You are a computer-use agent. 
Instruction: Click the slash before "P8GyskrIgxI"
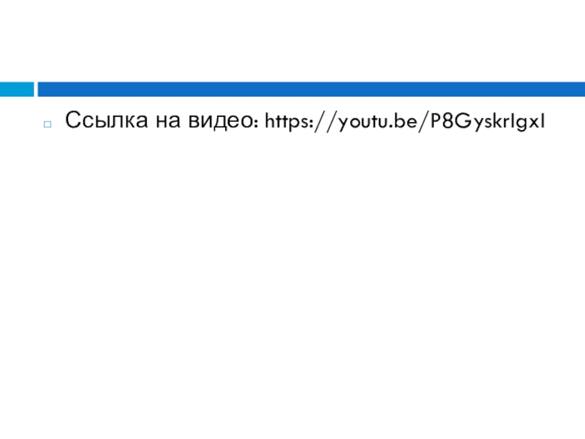424,121
